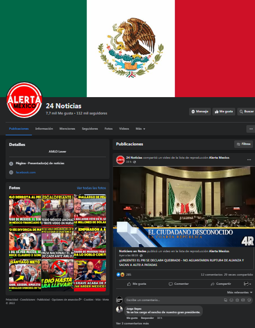Screen dimensions: 255x328
Task: Open photo thumbnail reading DIÓ HASTA
Action: click(x=58, y=275)
